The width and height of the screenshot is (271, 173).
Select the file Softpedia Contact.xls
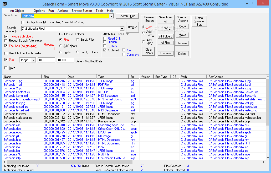17,92
